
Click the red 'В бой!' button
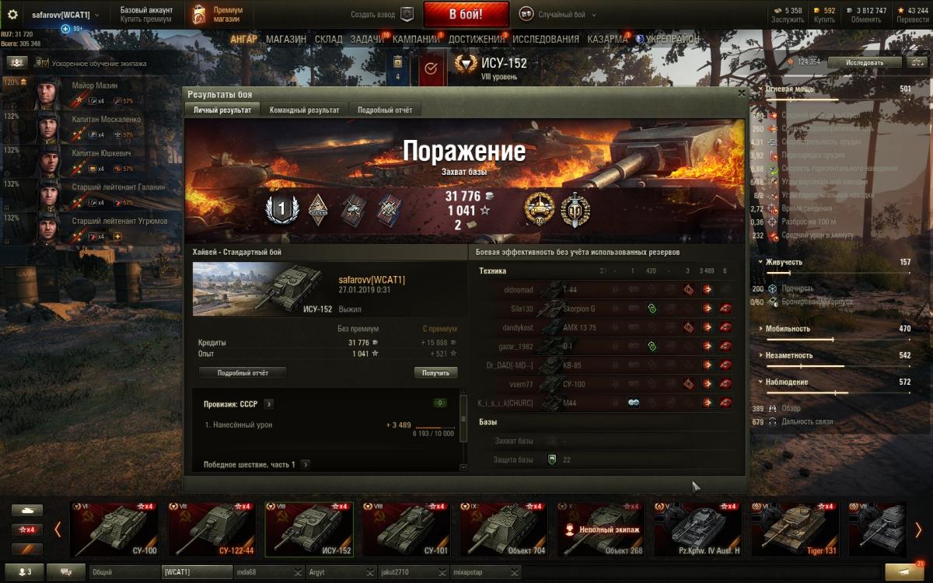pos(466,15)
